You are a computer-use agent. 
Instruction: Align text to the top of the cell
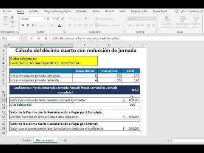[x=70, y=19]
